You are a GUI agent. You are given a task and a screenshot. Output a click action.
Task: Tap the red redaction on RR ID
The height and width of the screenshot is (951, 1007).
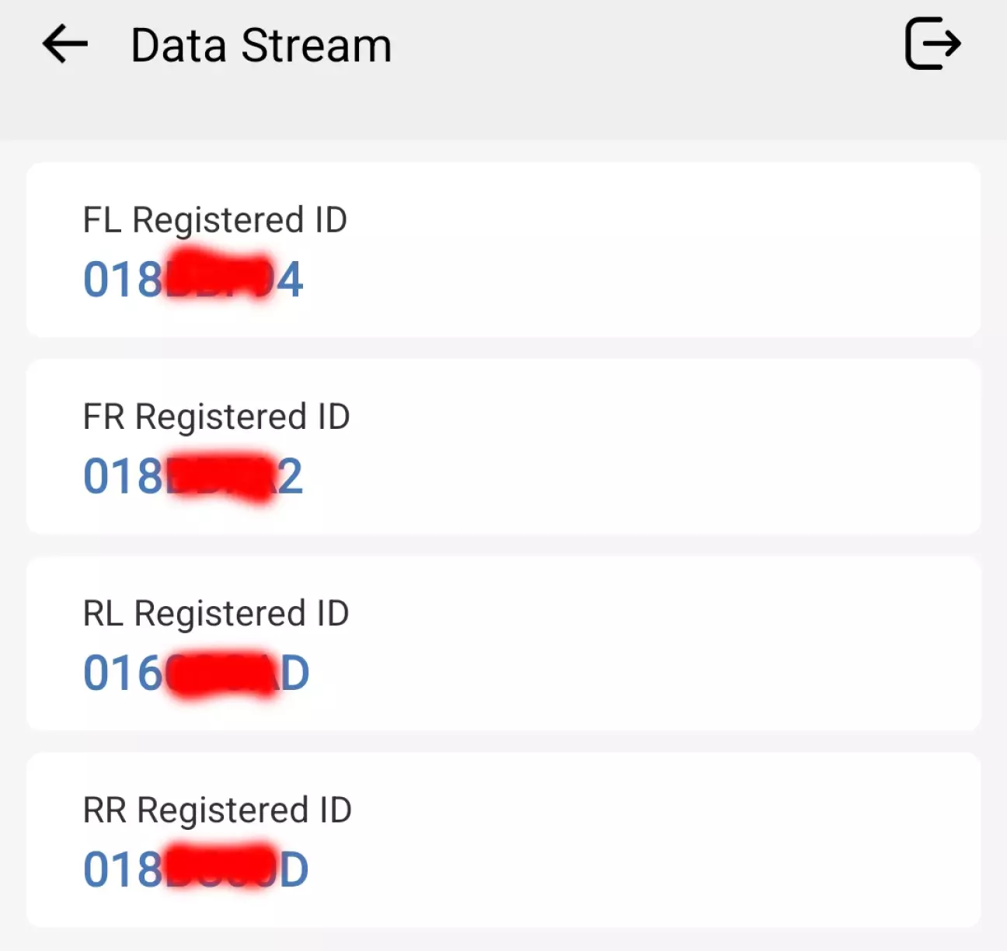[x=221, y=867]
